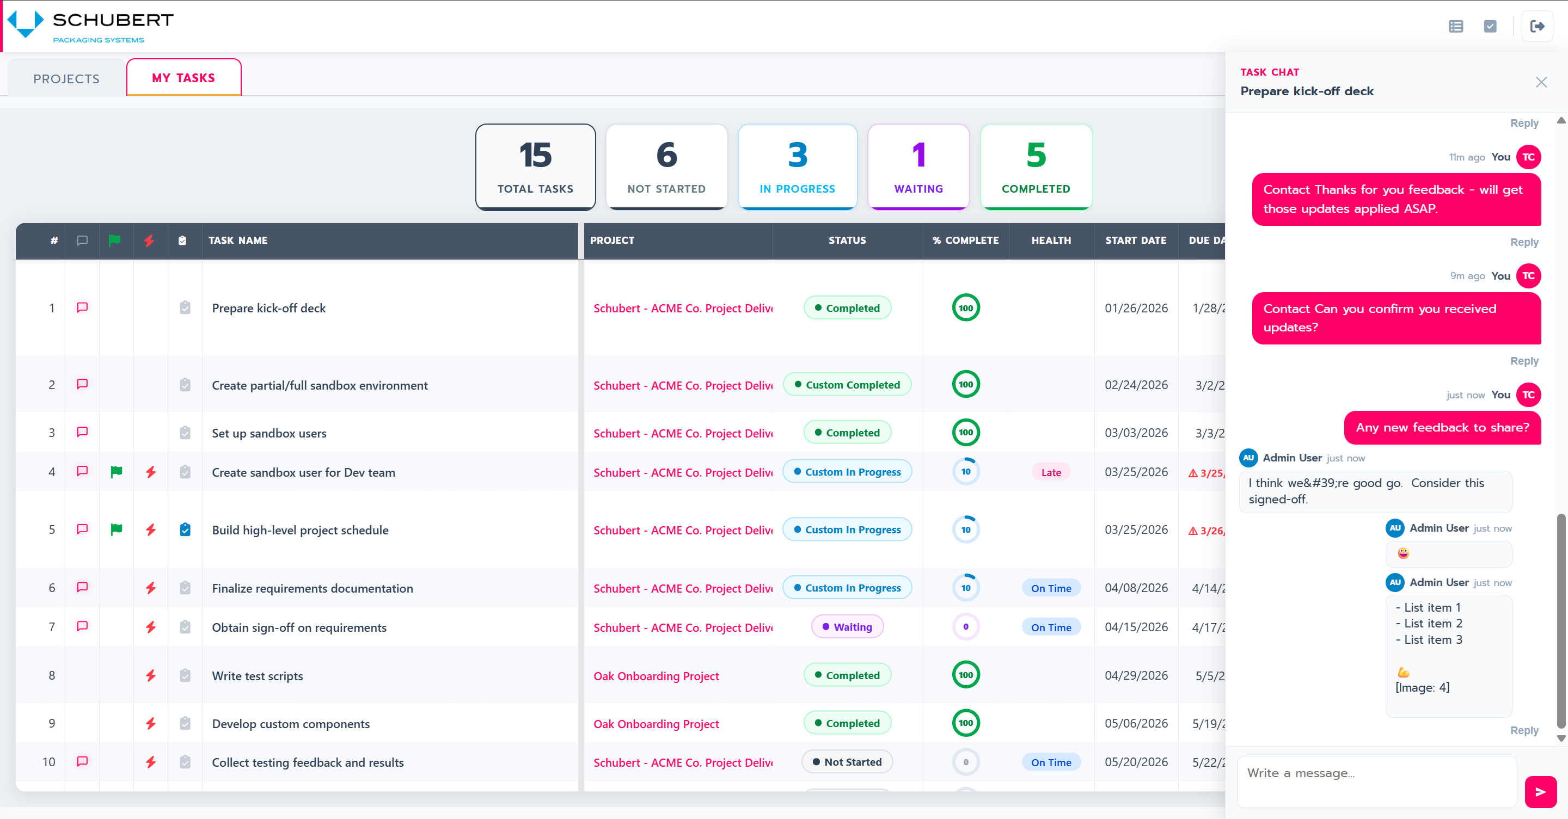Open Custom In Progress status for Create sandbox user

tap(847, 472)
